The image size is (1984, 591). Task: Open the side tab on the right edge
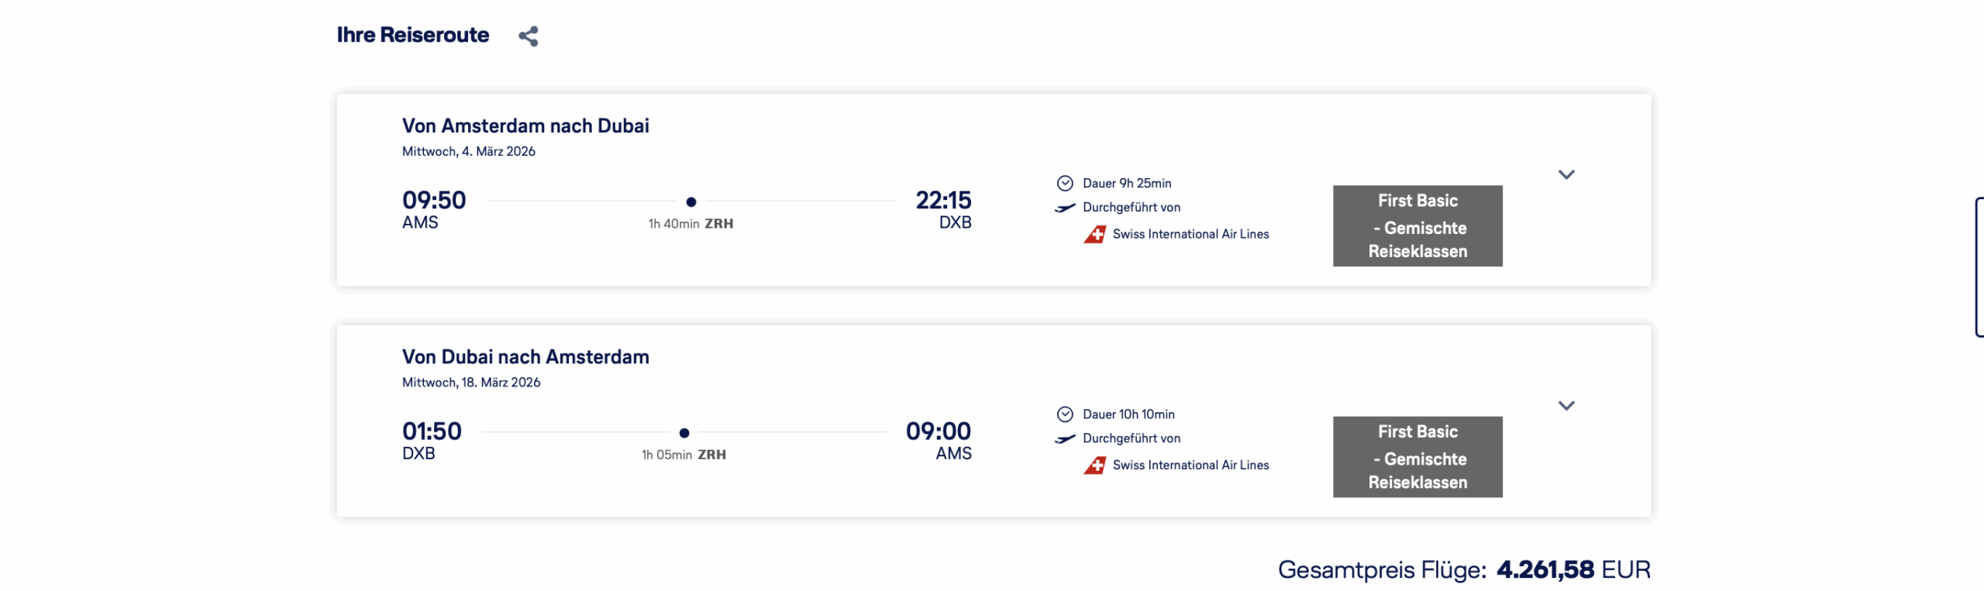coord(1979,267)
